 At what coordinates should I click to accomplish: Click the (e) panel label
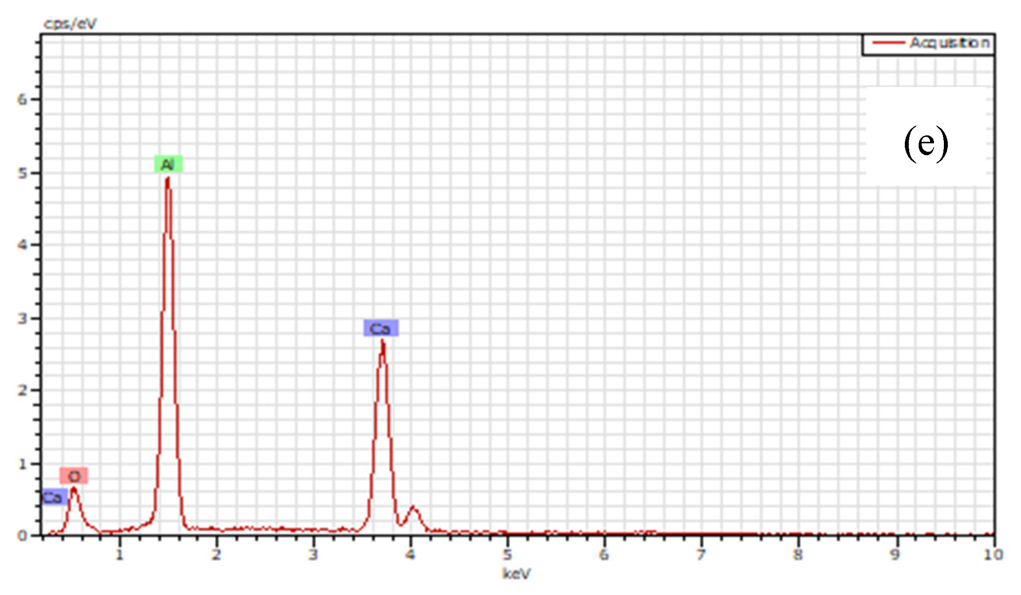926,143
